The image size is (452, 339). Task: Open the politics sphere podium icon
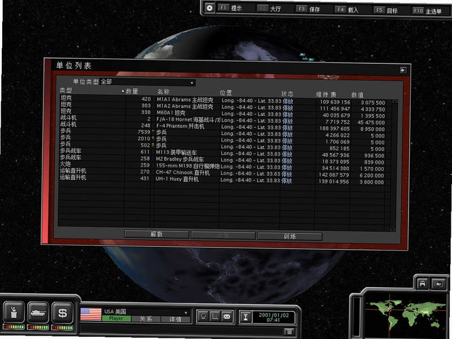tap(13, 312)
